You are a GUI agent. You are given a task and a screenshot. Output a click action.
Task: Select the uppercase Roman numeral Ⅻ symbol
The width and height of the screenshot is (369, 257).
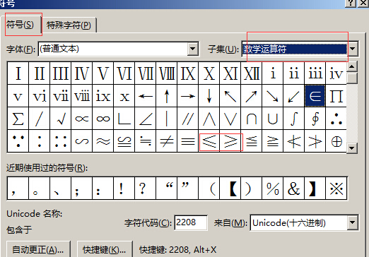coord(252,73)
